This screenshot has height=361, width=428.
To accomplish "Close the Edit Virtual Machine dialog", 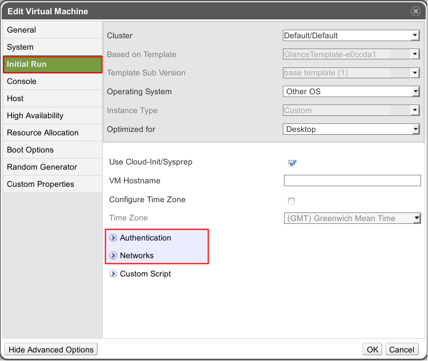I will pos(415,11).
